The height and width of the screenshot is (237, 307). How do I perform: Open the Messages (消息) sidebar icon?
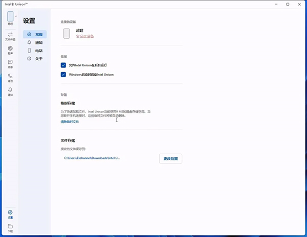point(10,64)
